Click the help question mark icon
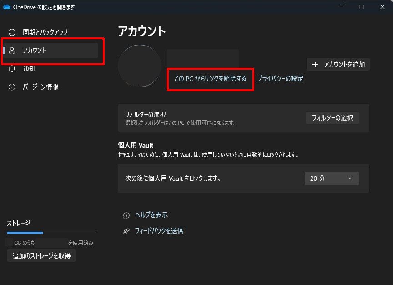 click(x=126, y=215)
